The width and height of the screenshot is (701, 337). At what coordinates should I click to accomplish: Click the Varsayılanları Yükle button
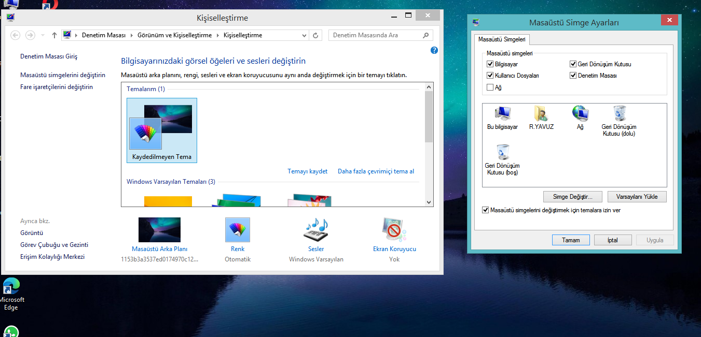pyautogui.click(x=637, y=197)
